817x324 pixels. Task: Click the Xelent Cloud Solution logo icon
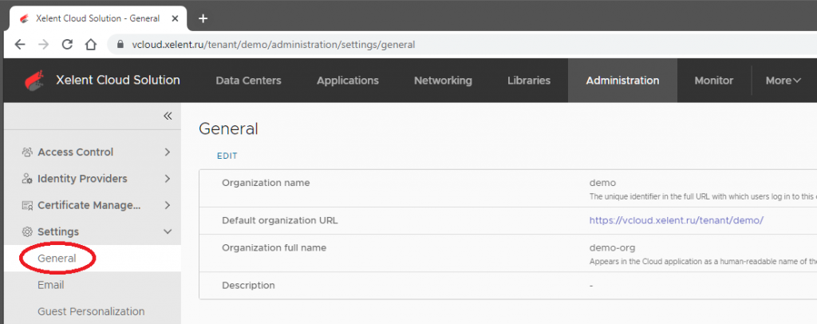coord(34,81)
